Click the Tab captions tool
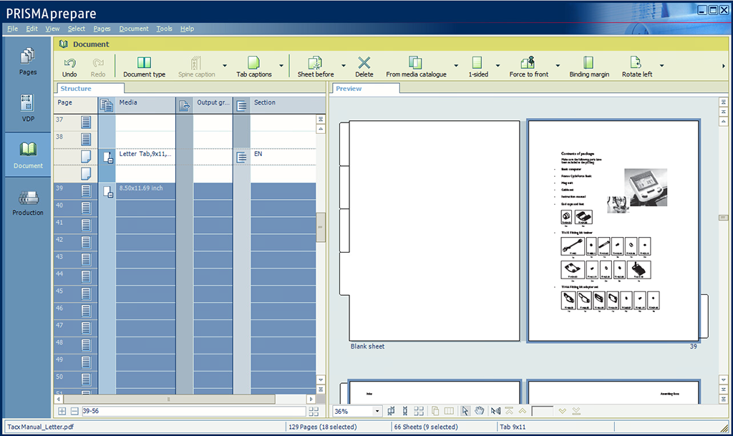733x436 pixels. point(254,67)
